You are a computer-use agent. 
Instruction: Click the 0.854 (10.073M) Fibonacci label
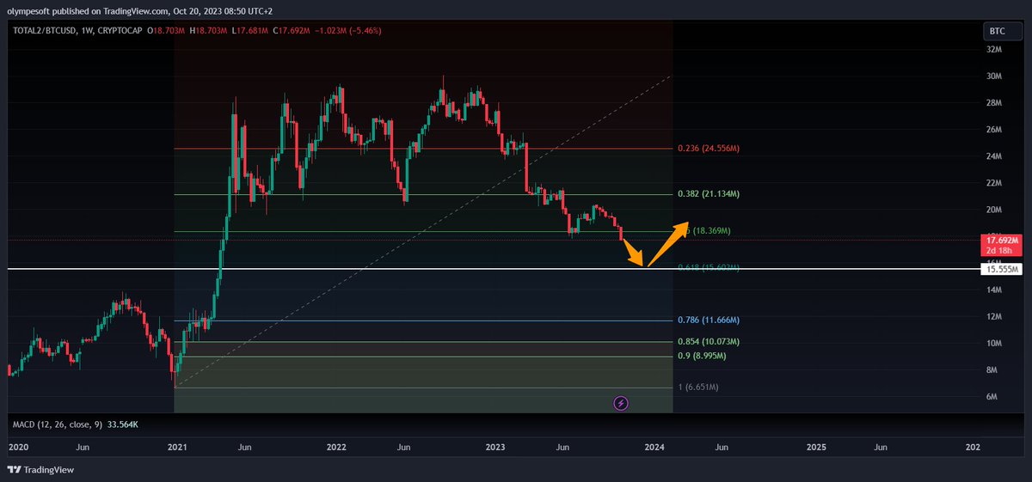[x=709, y=342]
